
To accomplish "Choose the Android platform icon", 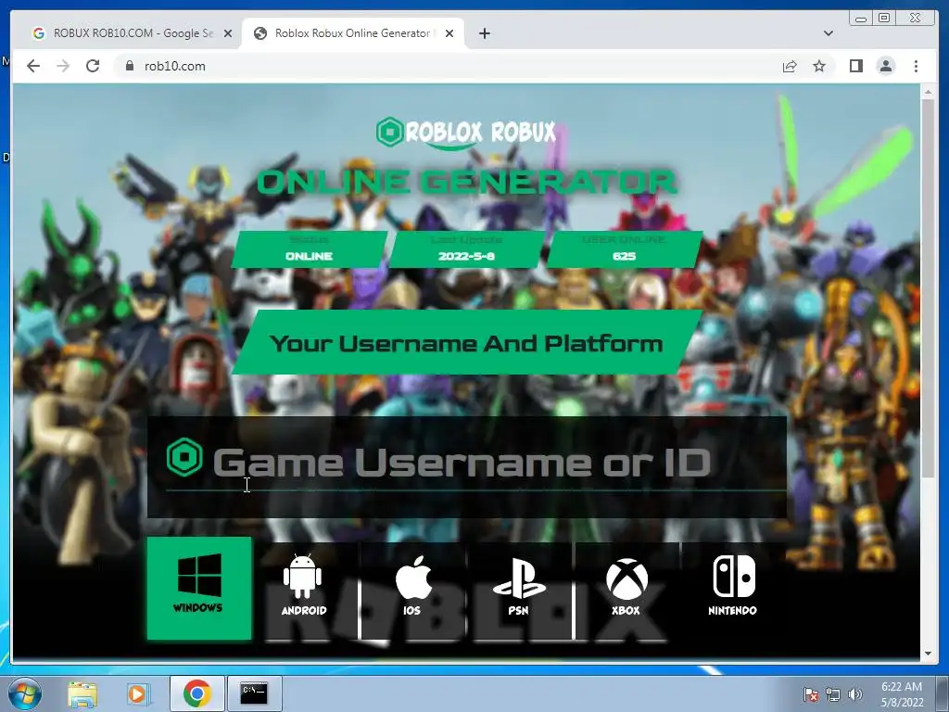I will [x=303, y=585].
